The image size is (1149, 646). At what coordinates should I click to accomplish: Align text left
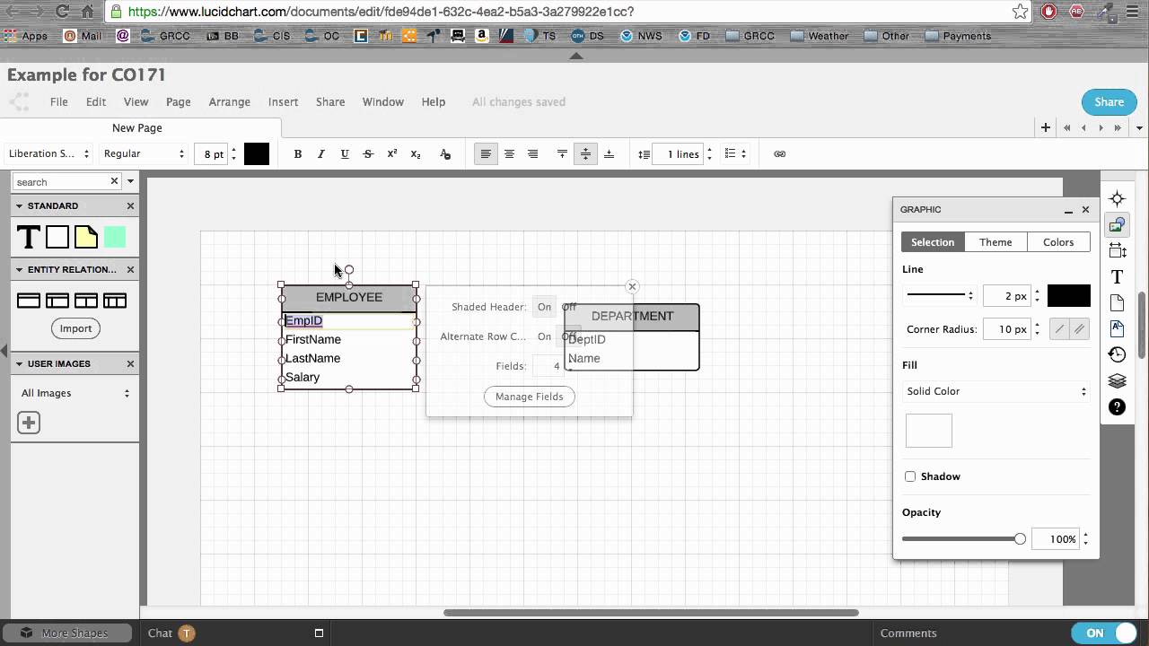coord(486,154)
